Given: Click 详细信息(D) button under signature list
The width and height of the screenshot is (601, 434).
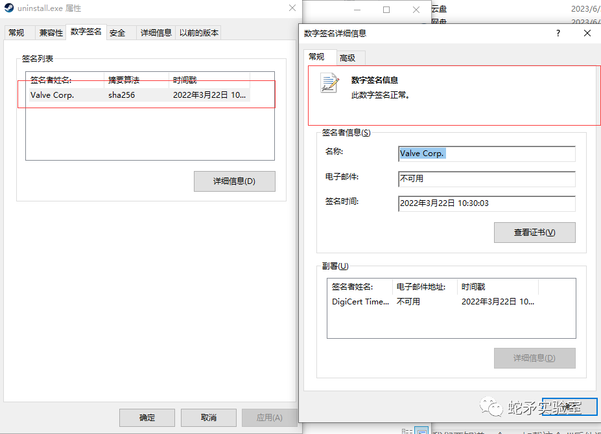Looking at the screenshot, I should pos(234,181).
